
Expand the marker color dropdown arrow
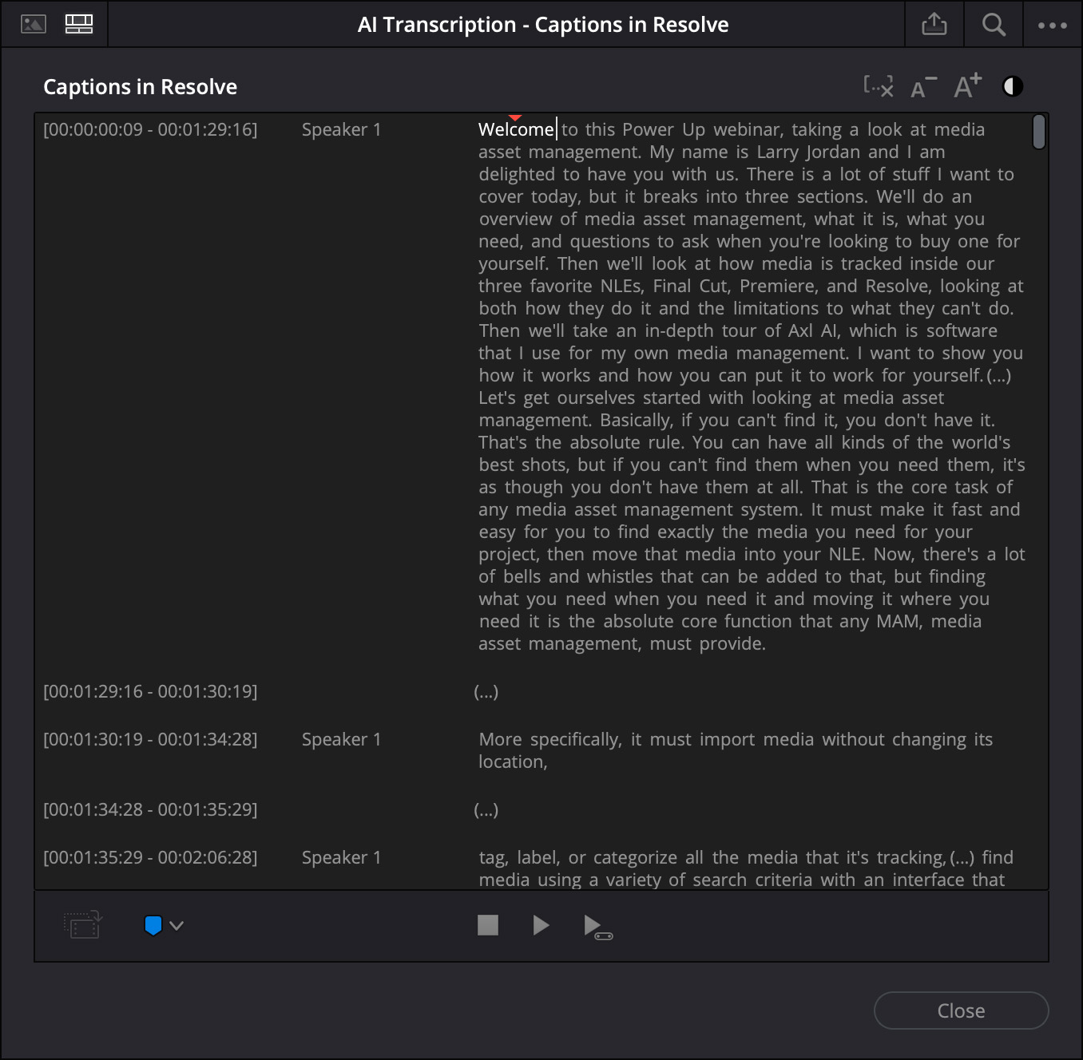point(177,925)
